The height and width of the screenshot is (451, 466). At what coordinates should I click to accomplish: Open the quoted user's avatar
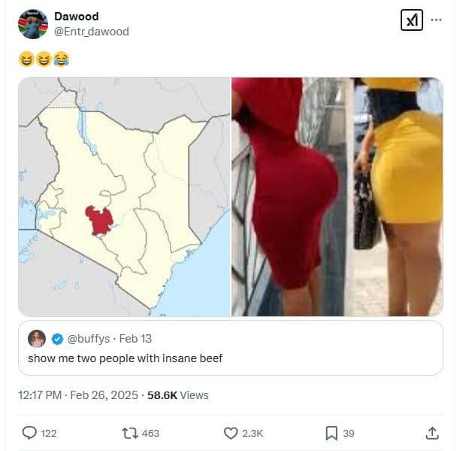click(37, 339)
